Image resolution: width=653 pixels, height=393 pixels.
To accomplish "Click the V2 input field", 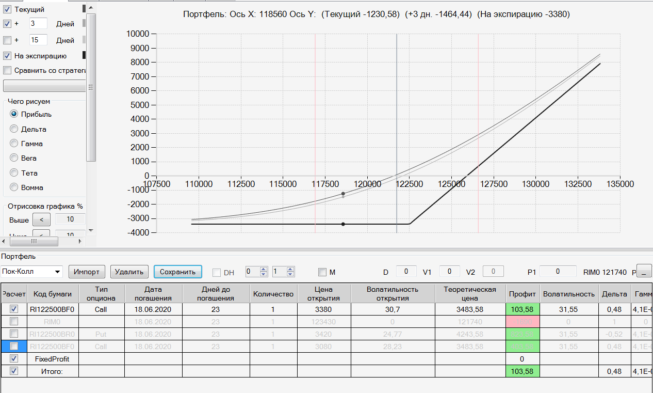I will 494,271.
